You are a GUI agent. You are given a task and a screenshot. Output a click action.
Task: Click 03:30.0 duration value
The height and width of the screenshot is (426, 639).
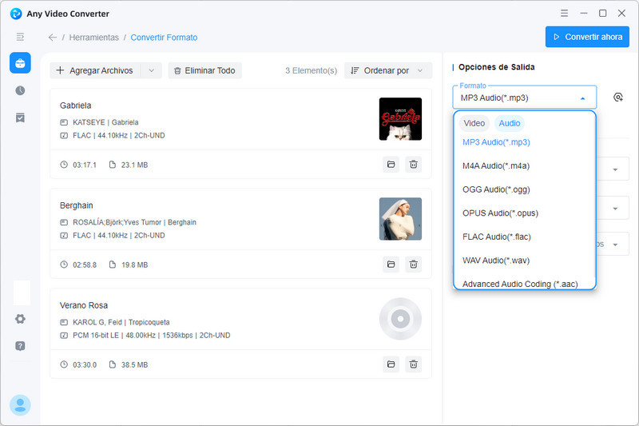point(85,364)
